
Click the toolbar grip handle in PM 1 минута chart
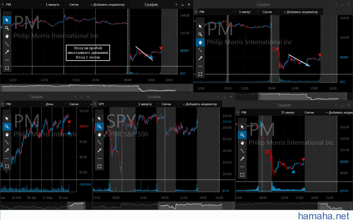pos(7,13)
